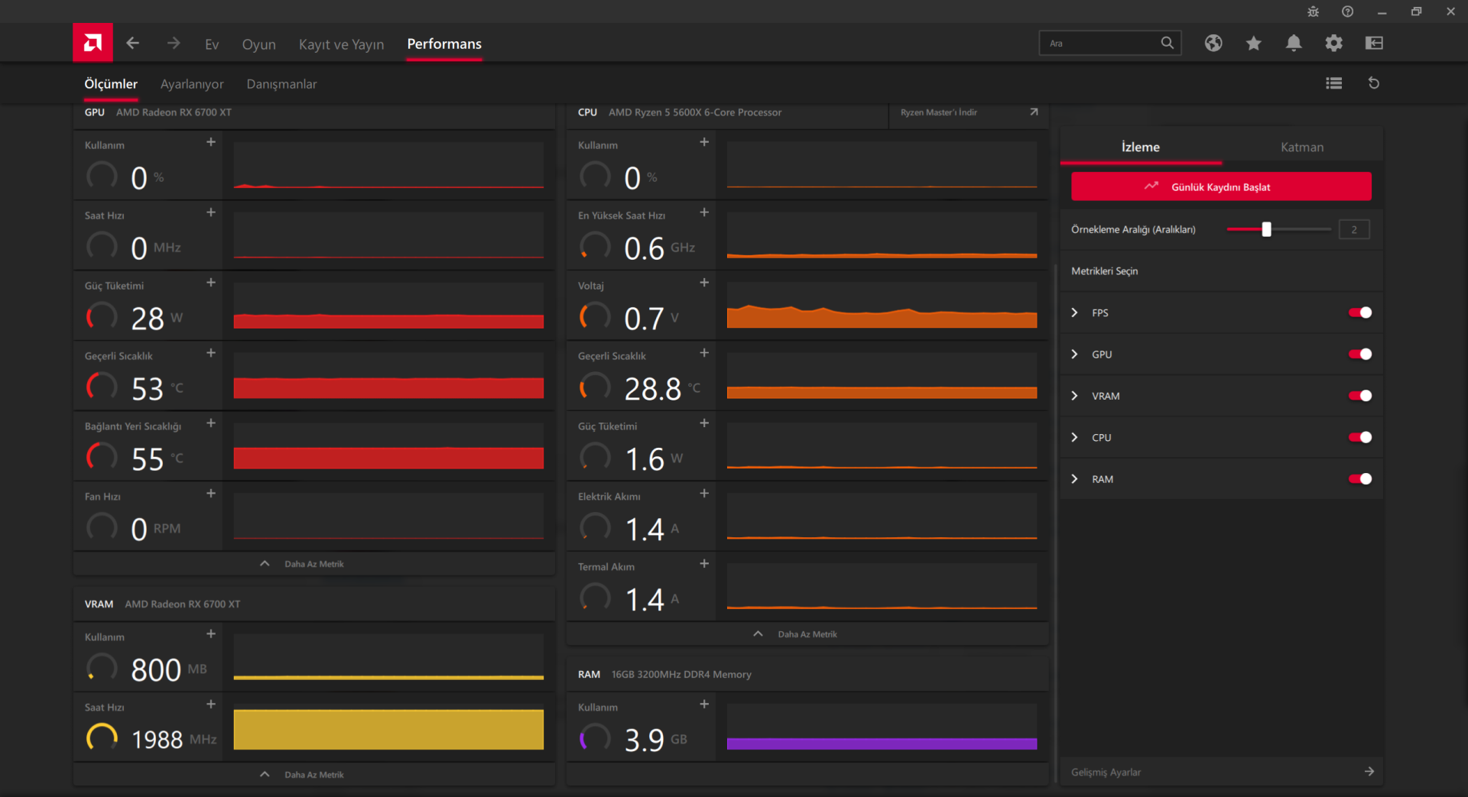Screen dimensions: 1468x797
Task: Toggle FPS metric tracking off
Action: tap(1360, 313)
